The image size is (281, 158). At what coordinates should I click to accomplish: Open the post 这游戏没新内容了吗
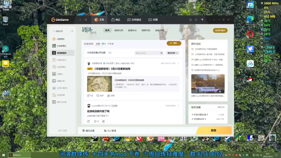[98, 111]
